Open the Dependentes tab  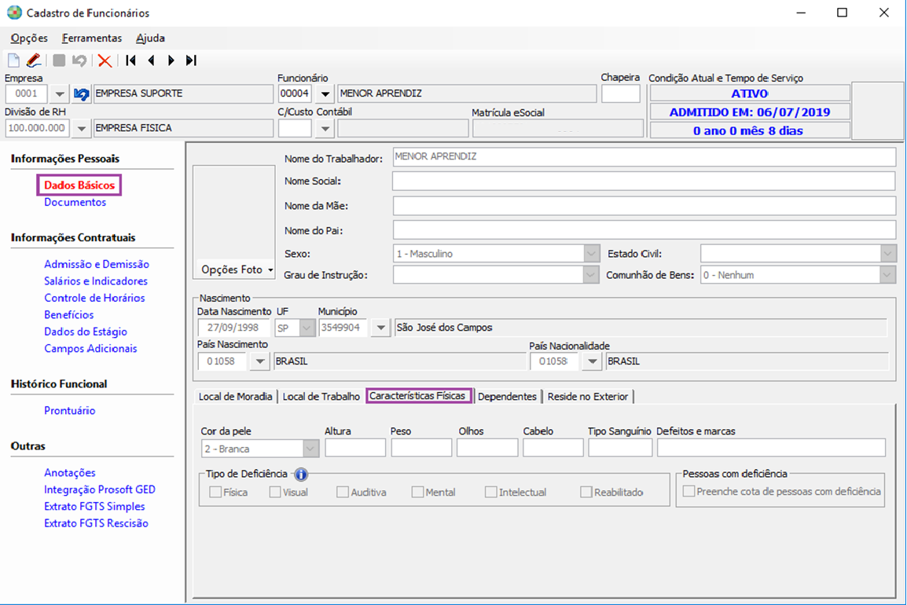click(507, 396)
